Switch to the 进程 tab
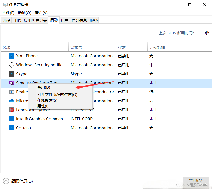 click(x=6, y=21)
